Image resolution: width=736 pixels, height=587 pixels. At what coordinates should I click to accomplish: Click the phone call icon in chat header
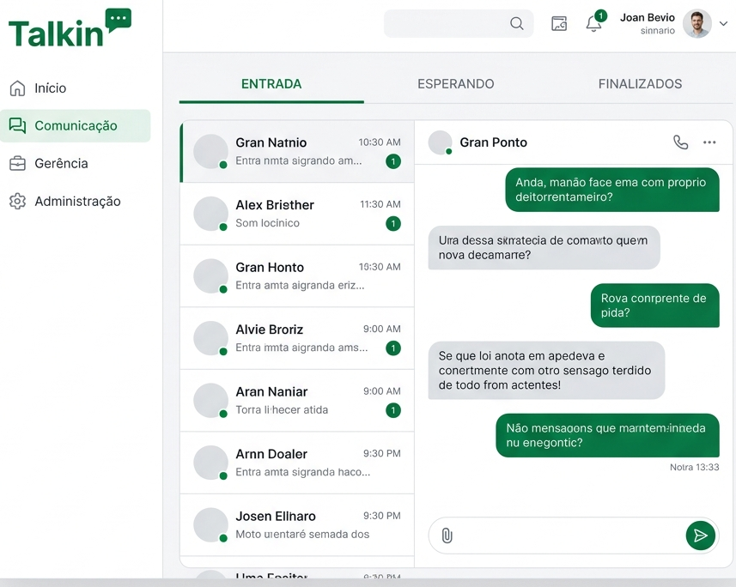pos(680,142)
